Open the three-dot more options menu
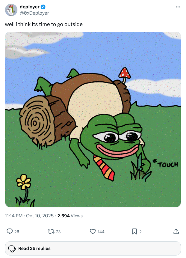Screen dimensions: 186x258 point(178,7)
